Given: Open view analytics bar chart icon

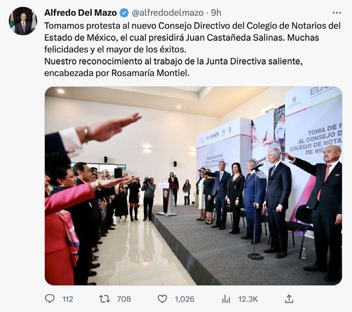Looking at the screenshot, I should click(226, 299).
